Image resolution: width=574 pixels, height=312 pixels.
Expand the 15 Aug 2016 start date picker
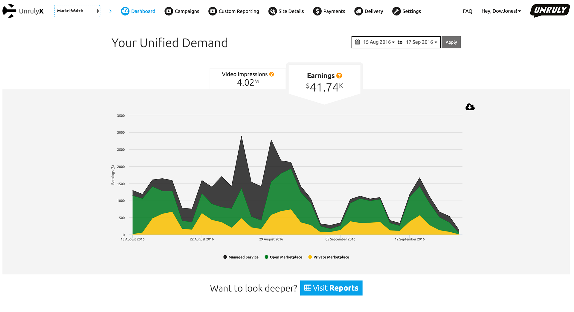click(x=378, y=42)
